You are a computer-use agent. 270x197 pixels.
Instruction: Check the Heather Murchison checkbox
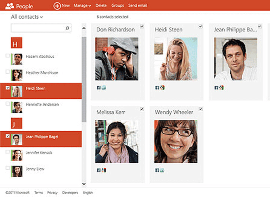[x=7, y=72]
